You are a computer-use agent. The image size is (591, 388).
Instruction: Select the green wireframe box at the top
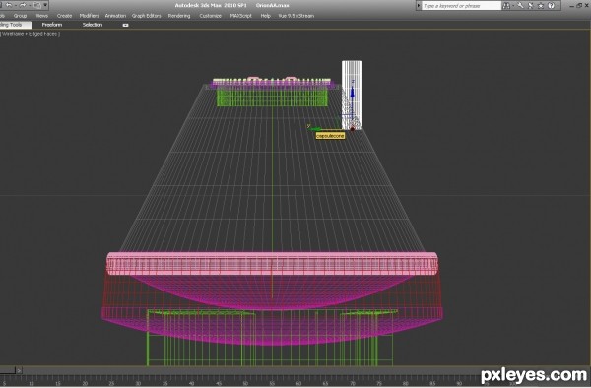[272, 97]
